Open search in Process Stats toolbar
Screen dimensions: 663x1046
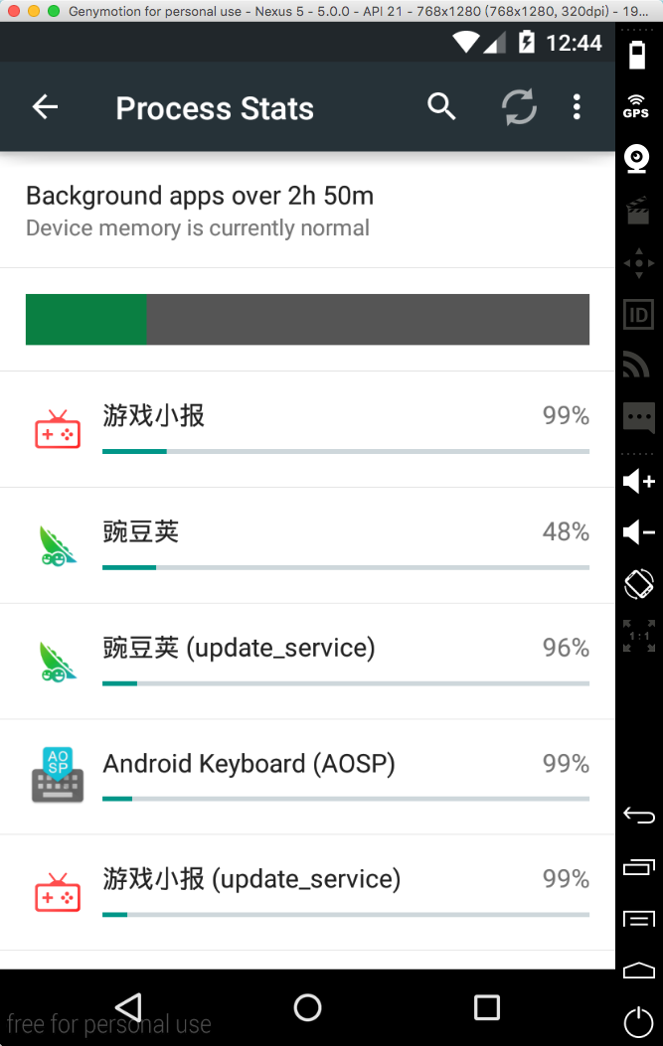coord(441,106)
